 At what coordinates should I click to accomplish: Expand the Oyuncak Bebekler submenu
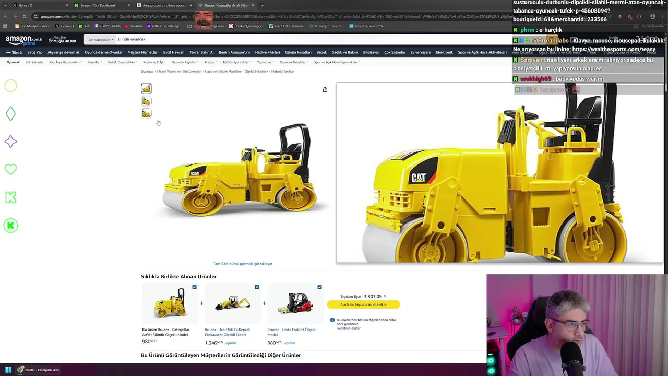(x=294, y=62)
